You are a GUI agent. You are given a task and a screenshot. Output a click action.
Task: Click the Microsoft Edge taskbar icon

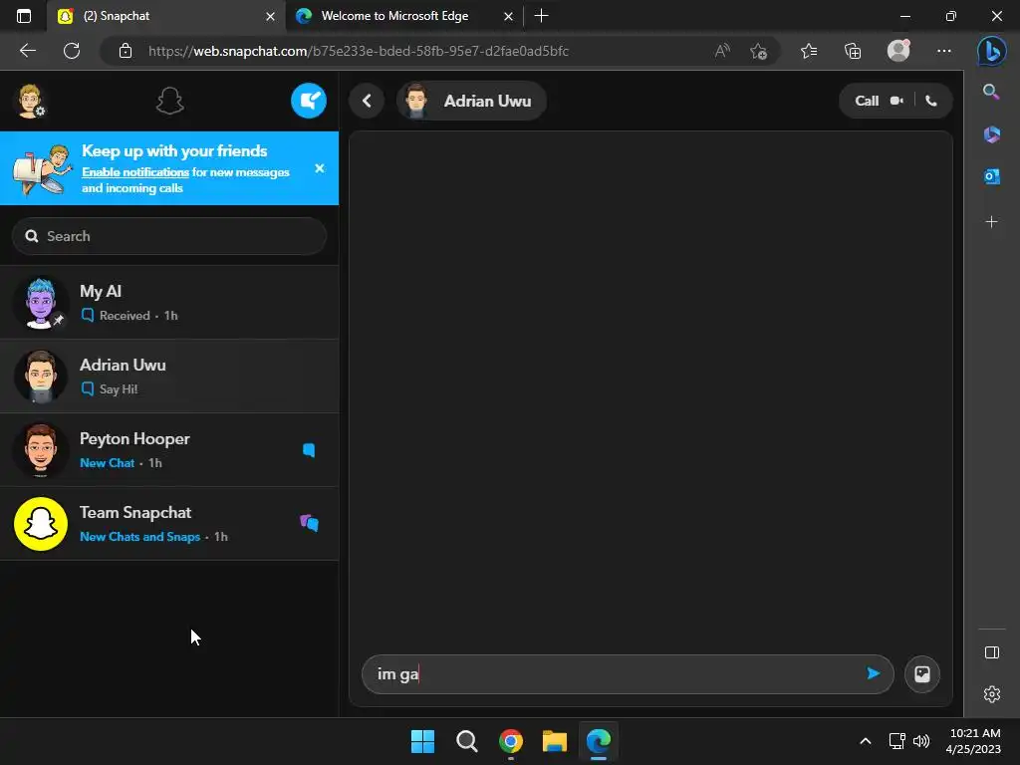(x=599, y=741)
